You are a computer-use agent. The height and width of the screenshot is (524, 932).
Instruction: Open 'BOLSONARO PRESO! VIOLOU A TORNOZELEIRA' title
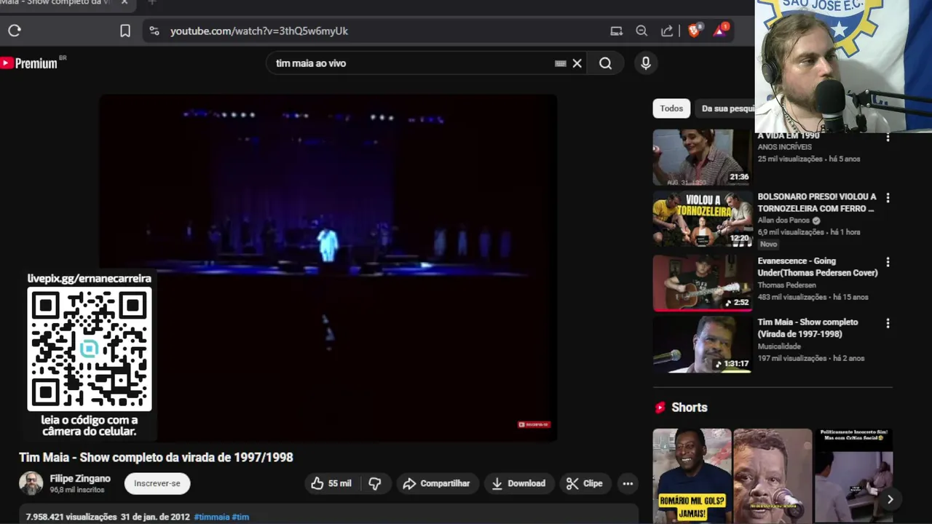(x=816, y=202)
